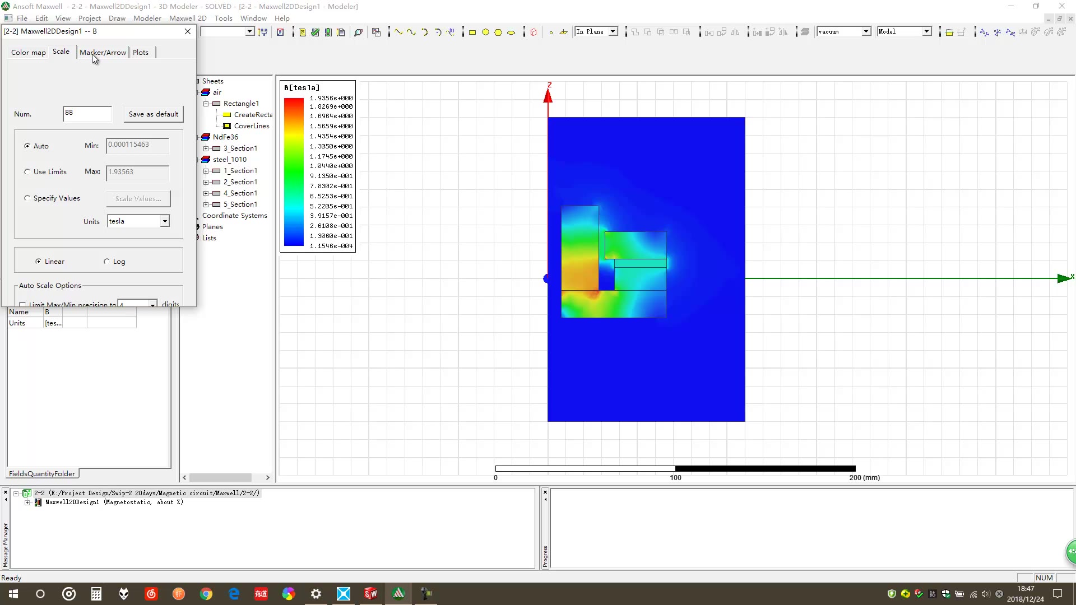Click the Draw point icon
This screenshot has width=1076, height=605.
coord(551,32)
